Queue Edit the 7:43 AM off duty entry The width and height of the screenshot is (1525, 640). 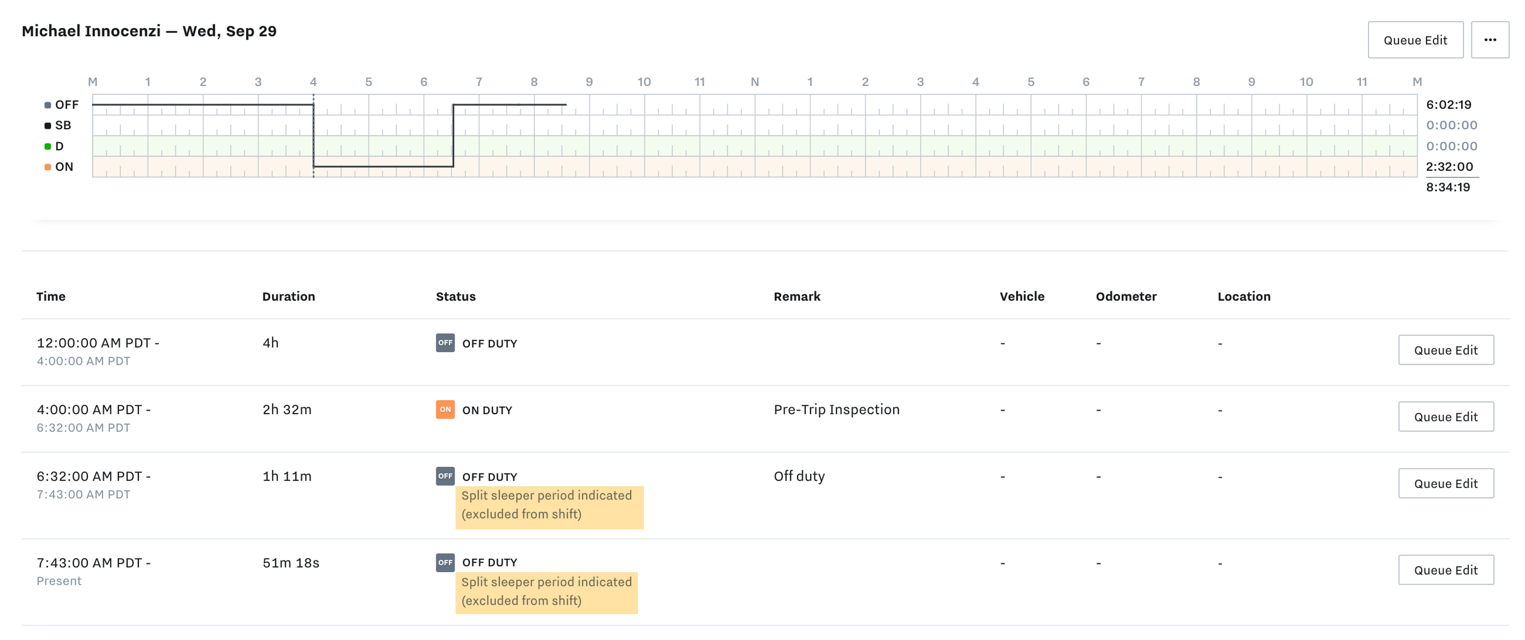tap(1446, 570)
